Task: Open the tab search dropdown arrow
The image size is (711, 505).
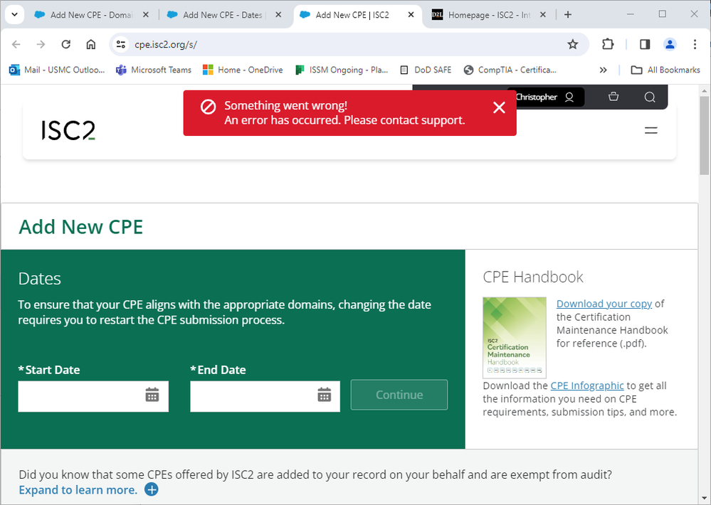Action: (14, 14)
